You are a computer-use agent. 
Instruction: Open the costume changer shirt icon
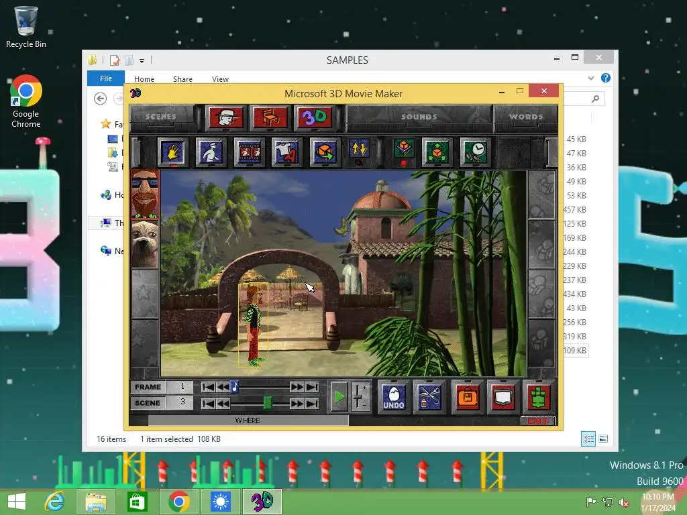point(287,152)
